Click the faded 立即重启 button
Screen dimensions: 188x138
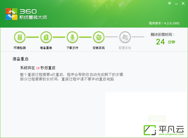[157, 119]
